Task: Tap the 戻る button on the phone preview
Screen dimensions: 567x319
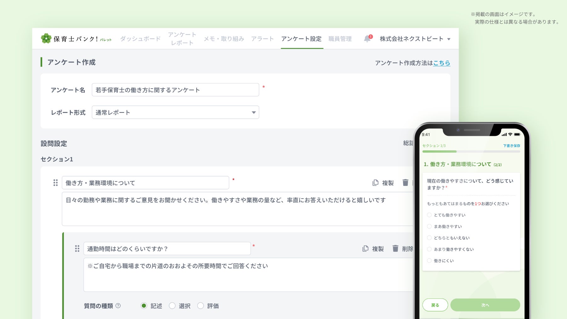Action: [x=435, y=305]
